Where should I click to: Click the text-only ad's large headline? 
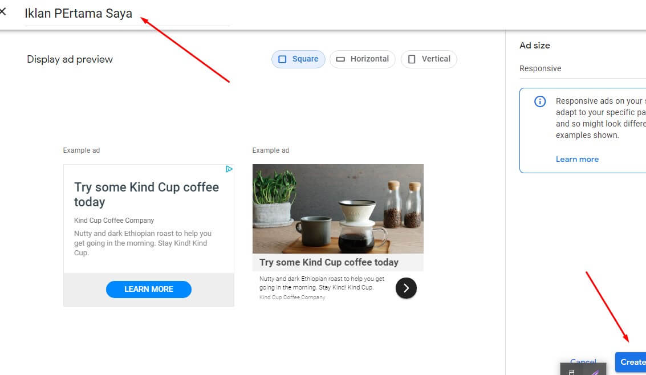pos(147,194)
